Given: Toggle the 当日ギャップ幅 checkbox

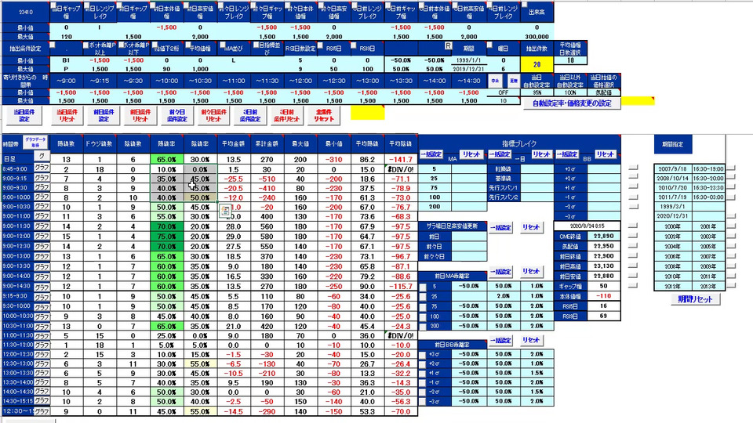Looking at the screenshot, I should click(53, 5).
